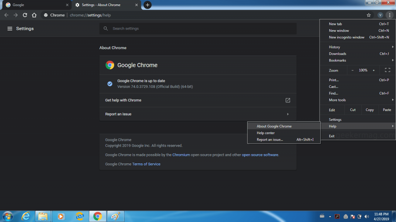Decrease zoom with minus button
The height and width of the screenshot is (222, 396).
click(x=352, y=70)
